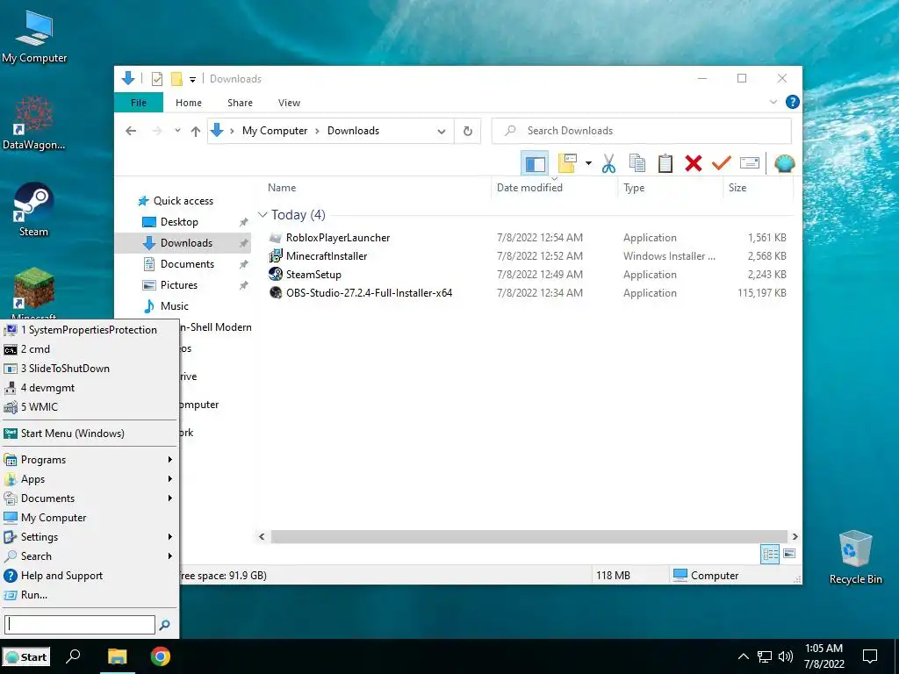Click the start menu search field
This screenshot has height=674, width=899.
click(x=80, y=625)
